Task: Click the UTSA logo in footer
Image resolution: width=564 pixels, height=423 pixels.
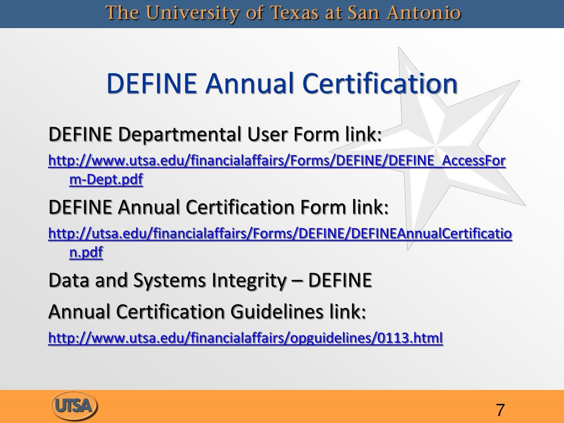Action: pos(74,406)
